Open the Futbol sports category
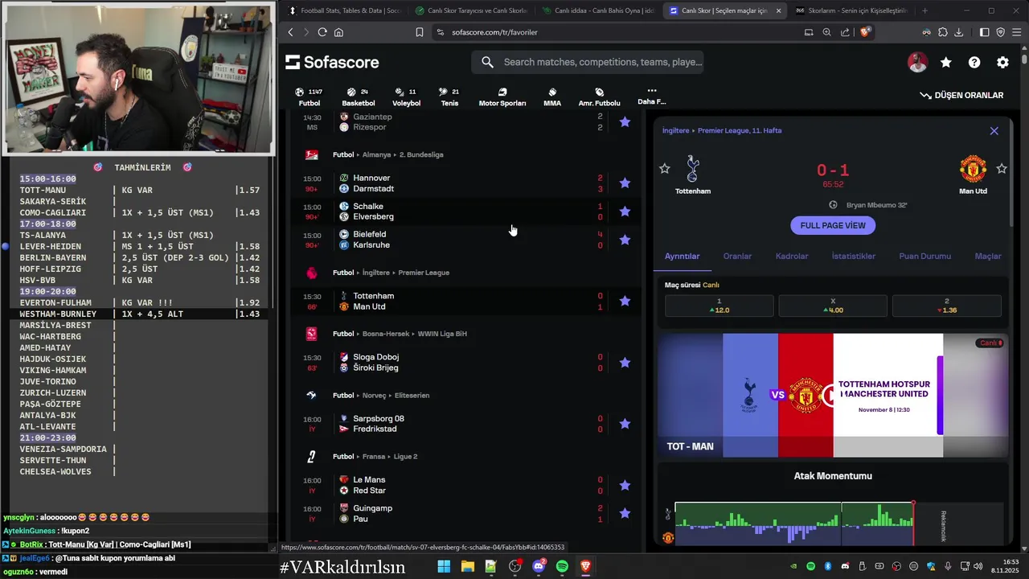The width and height of the screenshot is (1029, 579). click(309, 96)
